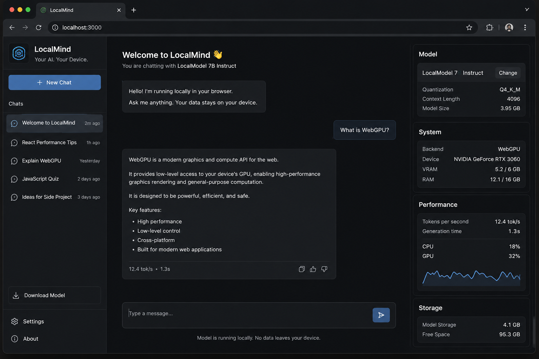Open a new browser tab
The height and width of the screenshot is (359, 539).
tap(134, 10)
